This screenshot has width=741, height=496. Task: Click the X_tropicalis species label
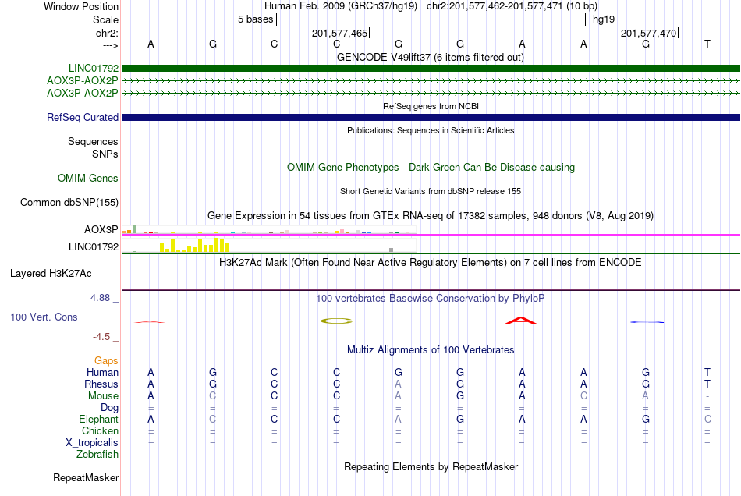[92, 443]
